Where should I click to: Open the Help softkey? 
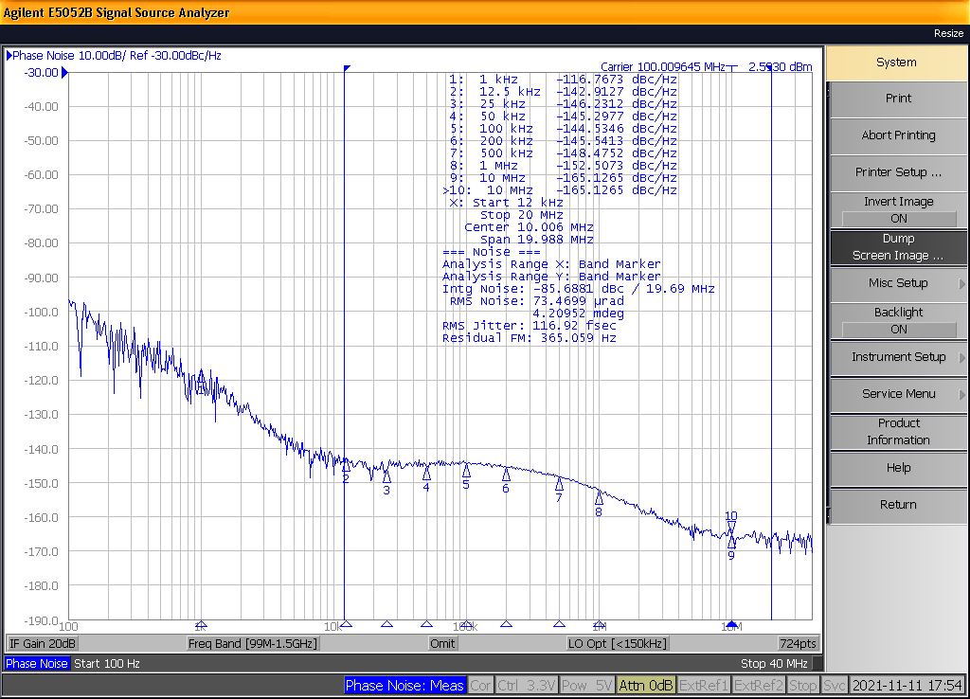pos(898,468)
